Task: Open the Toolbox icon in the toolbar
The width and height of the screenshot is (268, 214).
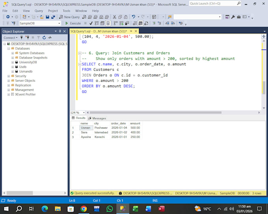Action: (239, 17)
